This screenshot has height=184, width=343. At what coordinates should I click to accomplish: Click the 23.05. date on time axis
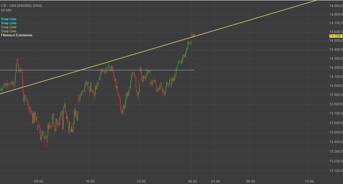point(142,181)
